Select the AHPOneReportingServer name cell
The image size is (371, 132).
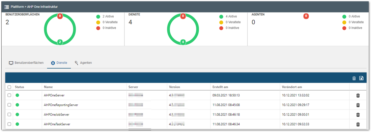[x=61, y=105]
